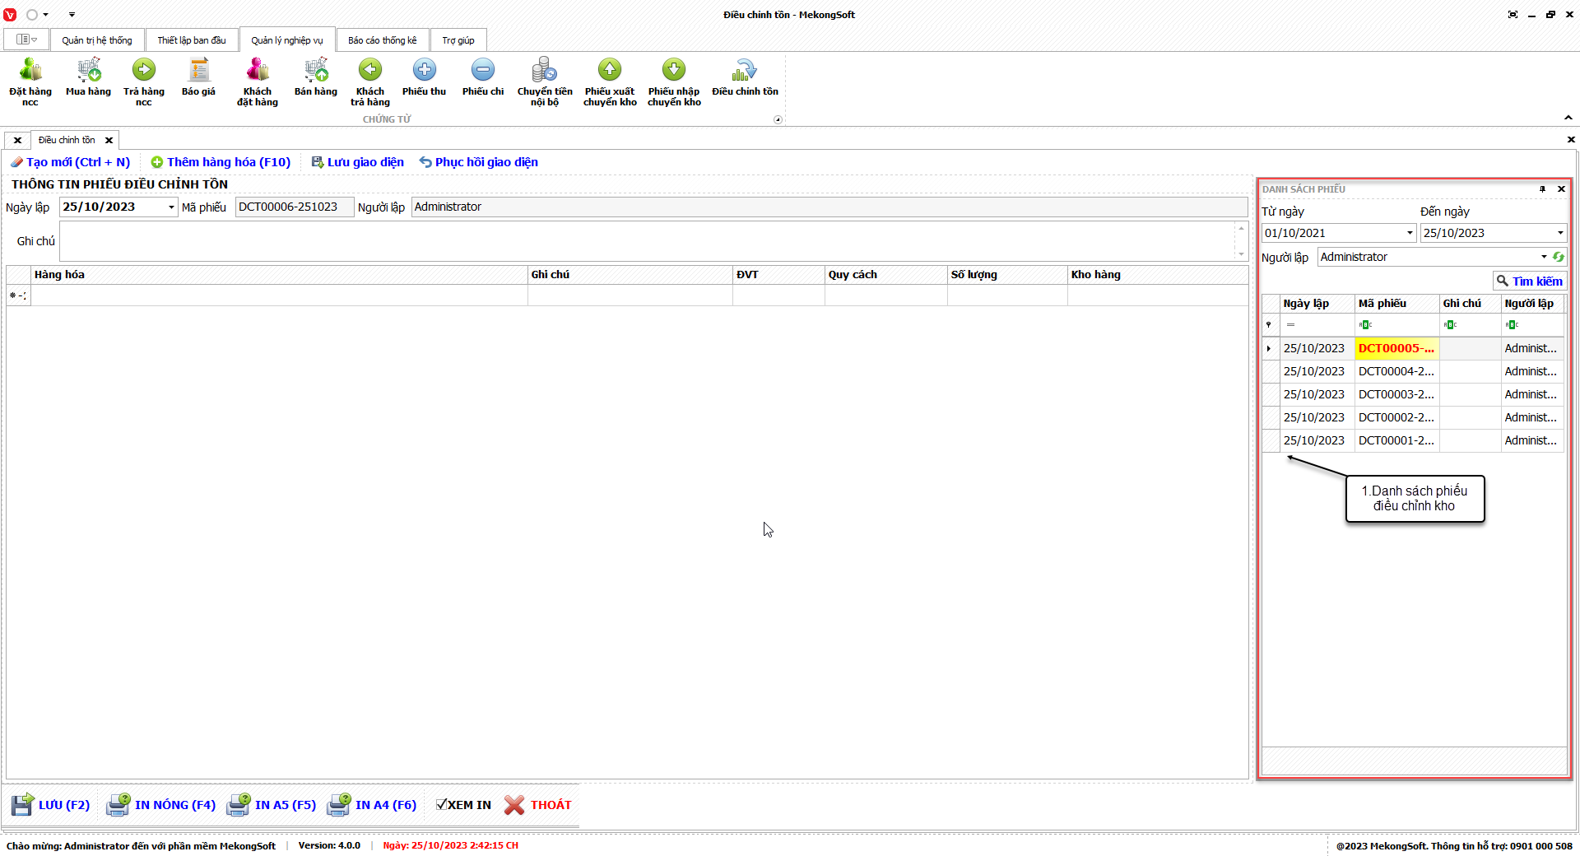Toggle the XEM IN checkbox
1580x856 pixels.
pos(442,805)
